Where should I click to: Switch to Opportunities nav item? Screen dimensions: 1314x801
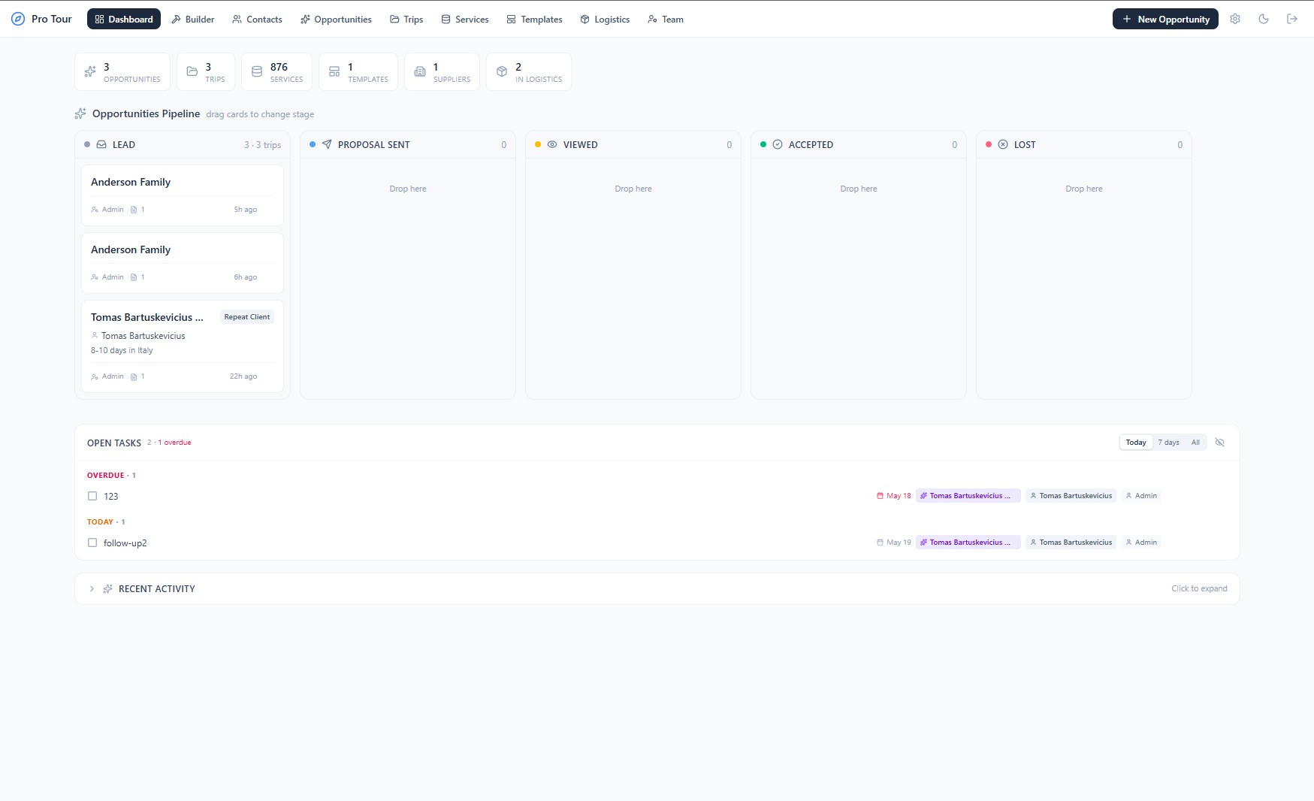point(336,19)
